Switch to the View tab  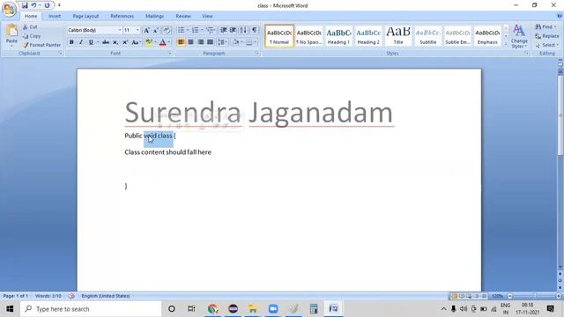pos(207,16)
